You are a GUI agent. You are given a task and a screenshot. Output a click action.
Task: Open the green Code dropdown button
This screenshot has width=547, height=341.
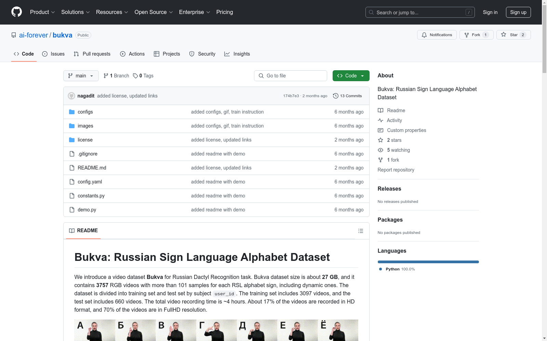click(351, 76)
